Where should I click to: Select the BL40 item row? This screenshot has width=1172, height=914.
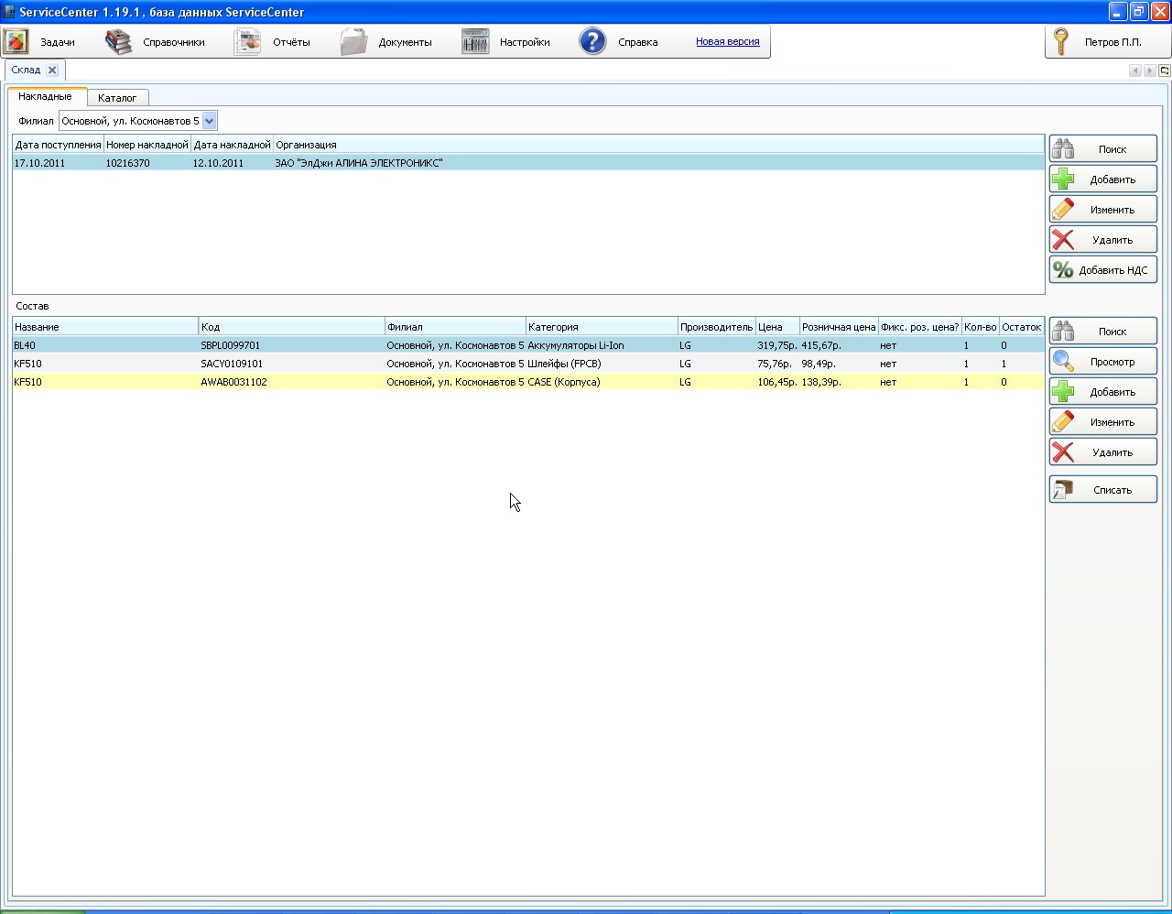pos(528,345)
